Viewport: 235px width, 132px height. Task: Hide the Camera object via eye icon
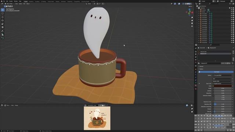(x=231, y=10)
